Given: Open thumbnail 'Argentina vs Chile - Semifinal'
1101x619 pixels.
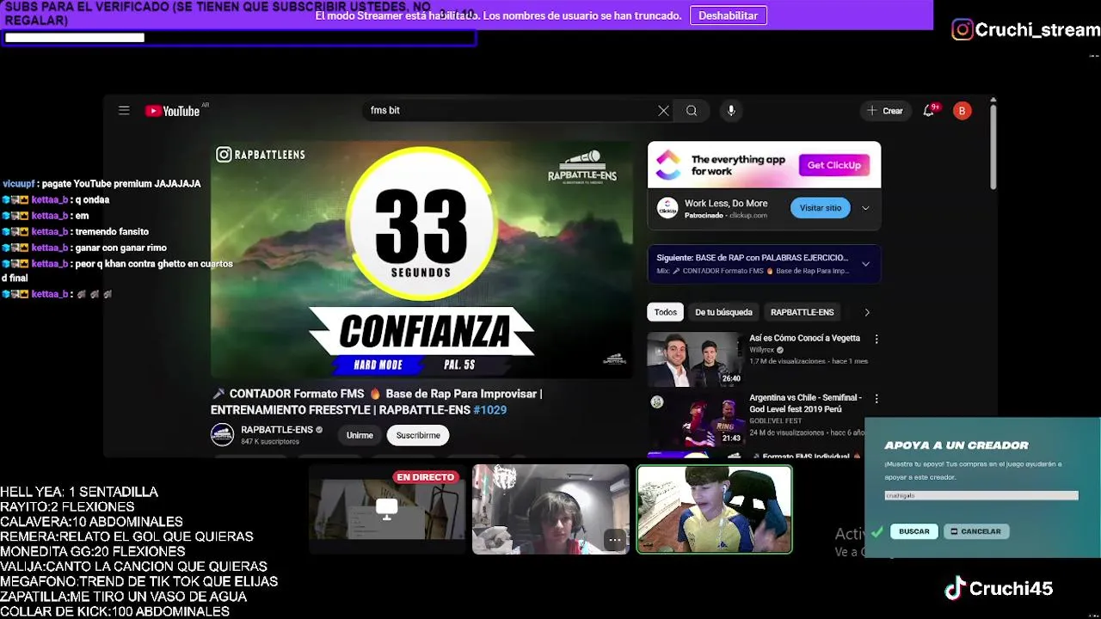Looking at the screenshot, I should [x=695, y=419].
